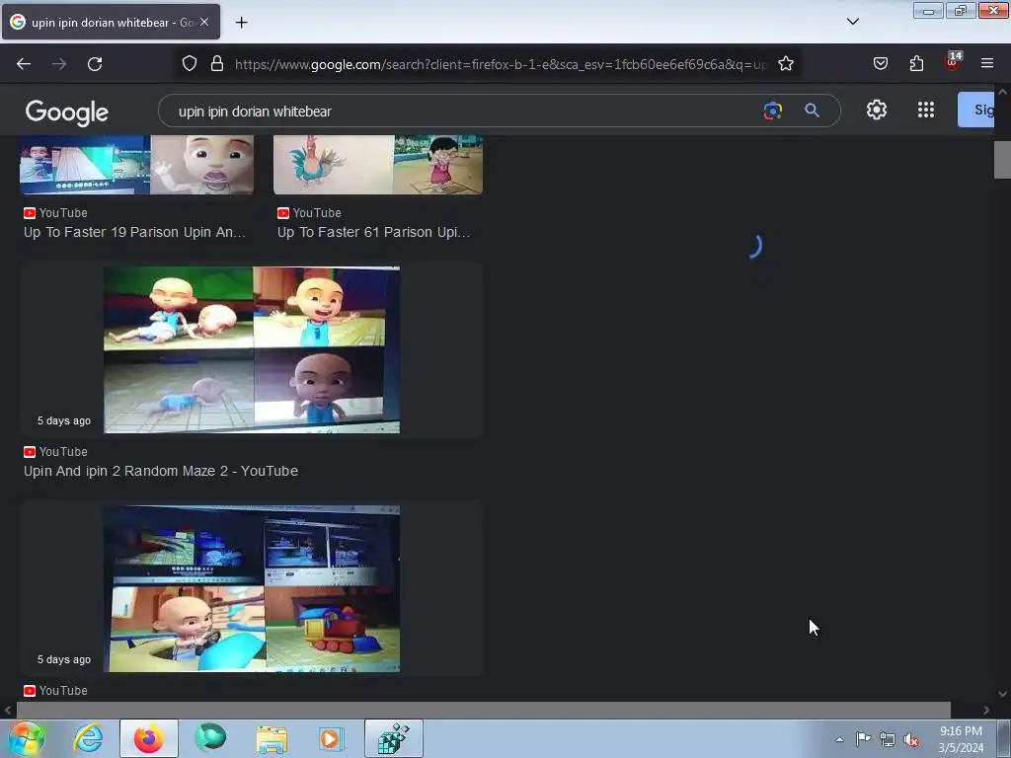Viewport: 1011px width, 758px height.
Task: Close the upin ipin dorian whitebear tab
Action: click(x=204, y=22)
